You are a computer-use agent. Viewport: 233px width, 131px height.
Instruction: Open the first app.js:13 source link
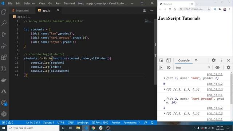point(214,89)
